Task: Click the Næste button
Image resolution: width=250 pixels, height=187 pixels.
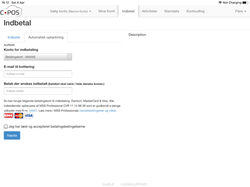Action: click(12, 136)
